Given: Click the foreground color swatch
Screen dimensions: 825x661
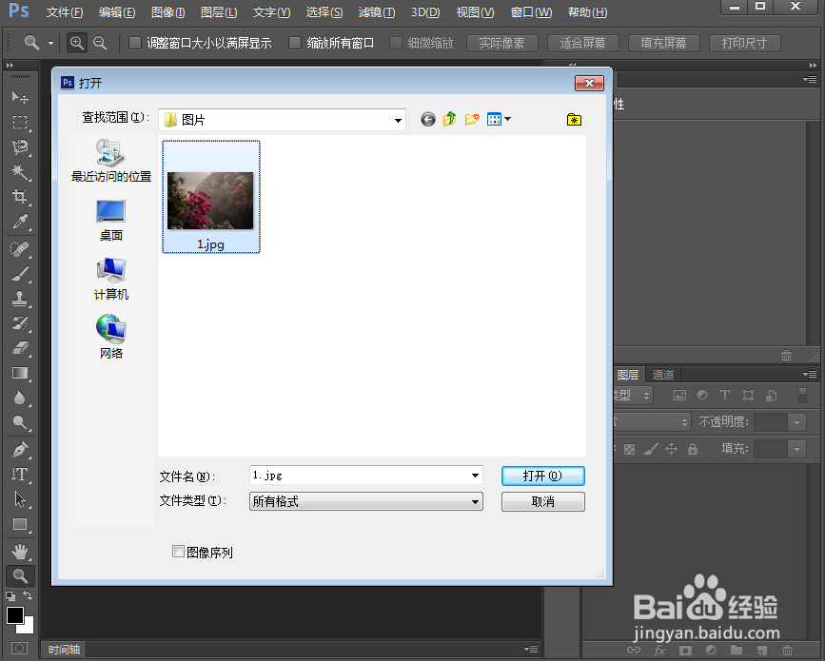Looking at the screenshot, I should click(x=14, y=615).
